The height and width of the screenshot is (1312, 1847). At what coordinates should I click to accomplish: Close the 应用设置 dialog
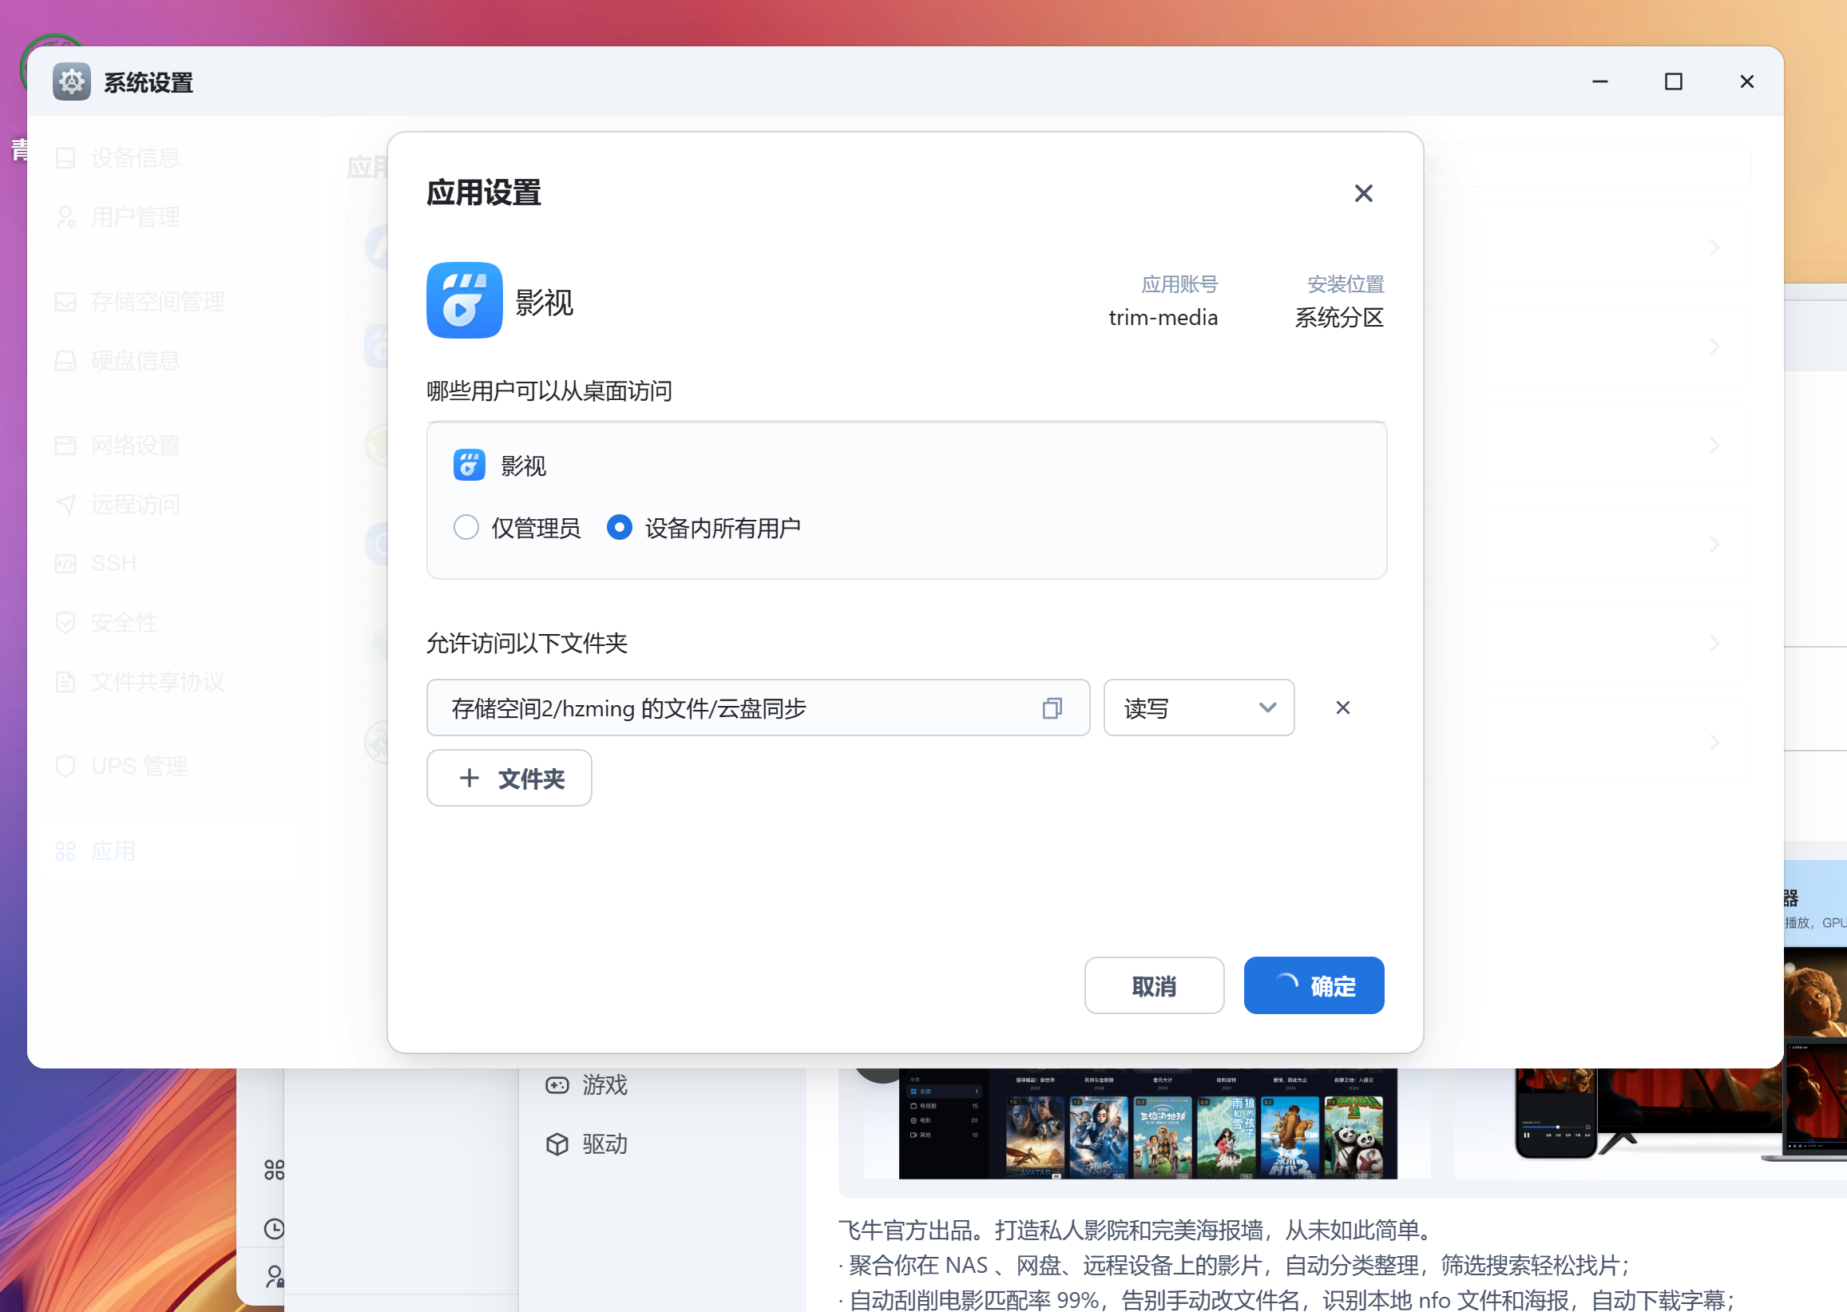(x=1363, y=194)
